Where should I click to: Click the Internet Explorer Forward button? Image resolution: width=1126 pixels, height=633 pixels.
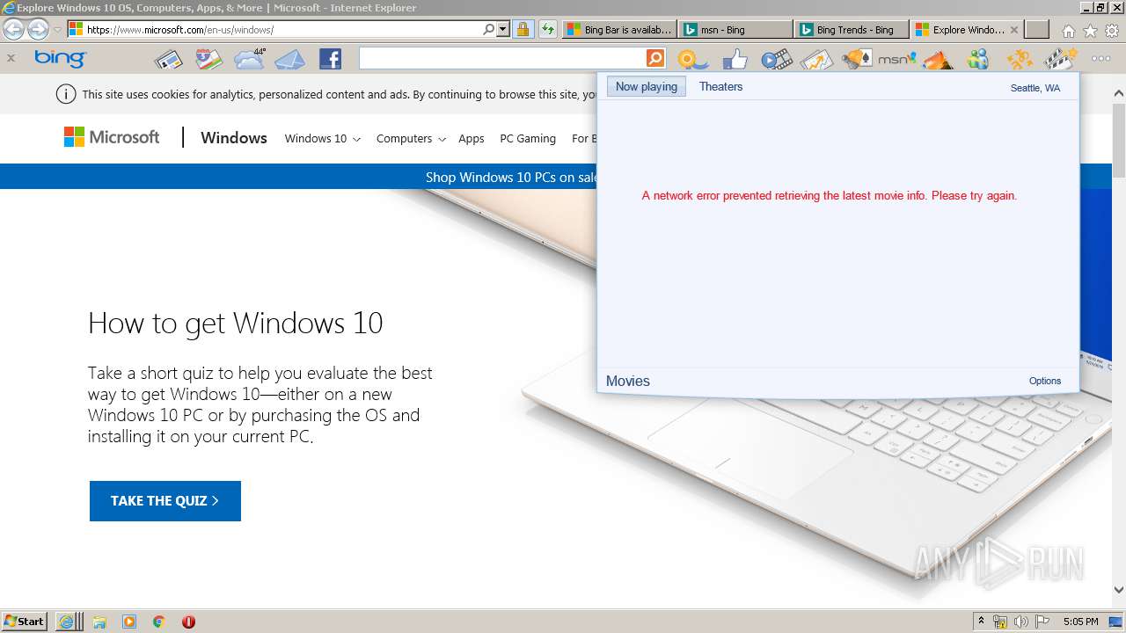(38, 30)
